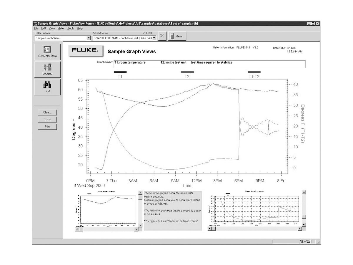Click the 12:52:44 AM time value
This screenshot has height=265, width=353.
pyautogui.click(x=294, y=52)
